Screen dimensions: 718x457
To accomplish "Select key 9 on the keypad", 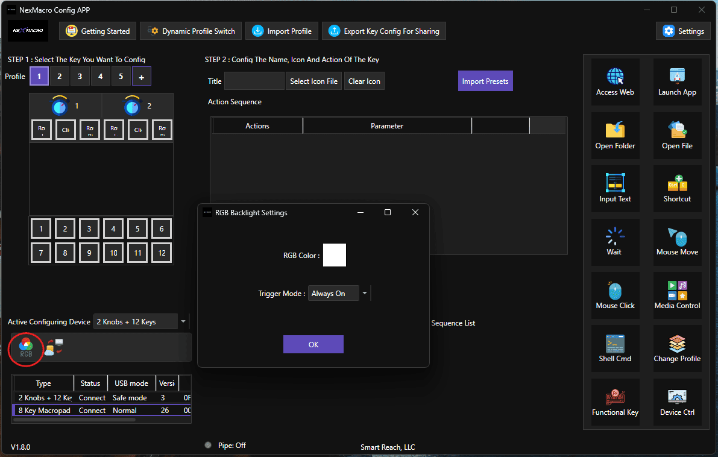I will point(89,253).
